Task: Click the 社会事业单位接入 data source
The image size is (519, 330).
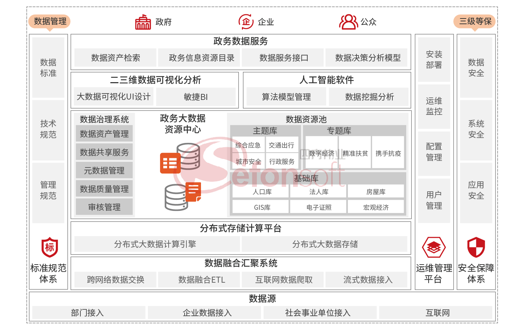Action: click(318, 313)
